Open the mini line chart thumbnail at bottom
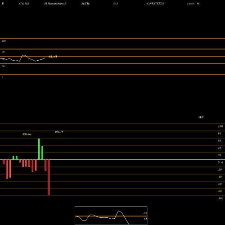The height and width of the screenshot is (225, 225). (x=111, y=216)
